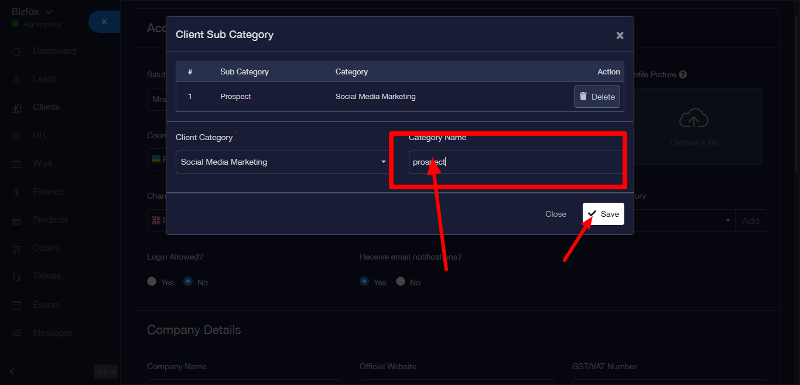
Task: Expand the Bizfox workspace chevron
Action: 49,12
